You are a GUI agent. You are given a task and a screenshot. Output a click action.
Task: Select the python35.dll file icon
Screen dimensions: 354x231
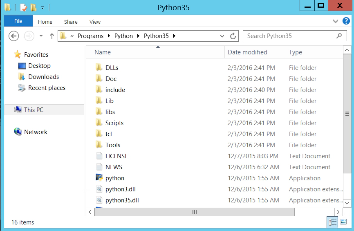(99, 200)
